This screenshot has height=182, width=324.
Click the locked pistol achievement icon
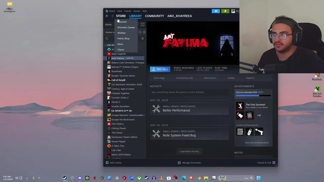pyautogui.click(x=259, y=131)
